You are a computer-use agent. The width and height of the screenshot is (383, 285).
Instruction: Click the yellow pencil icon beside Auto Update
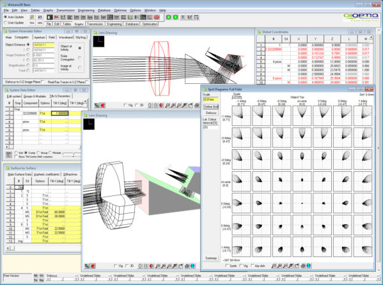click(x=32, y=17)
